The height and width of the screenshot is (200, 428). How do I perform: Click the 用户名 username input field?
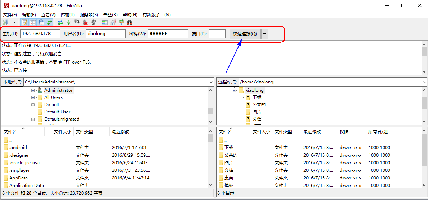pos(105,34)
